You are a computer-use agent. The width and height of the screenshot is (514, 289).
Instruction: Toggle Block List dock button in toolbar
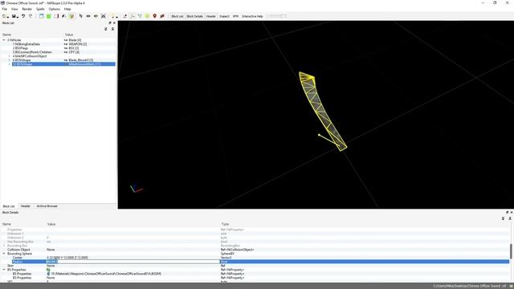point(177,16)
